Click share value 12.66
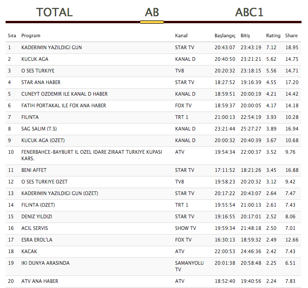Image resolution: width=308 pixels, height=288 pixels. tap(292, 240)
